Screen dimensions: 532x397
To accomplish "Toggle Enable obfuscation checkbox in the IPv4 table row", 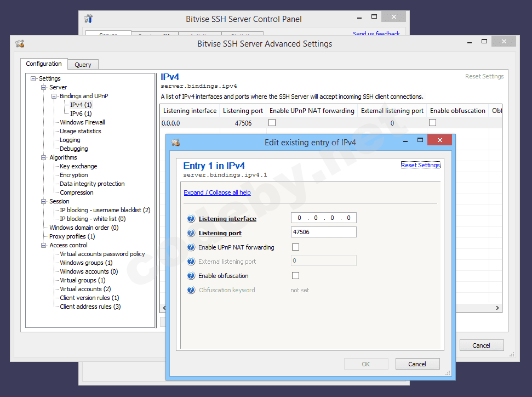I will point(432,123).
